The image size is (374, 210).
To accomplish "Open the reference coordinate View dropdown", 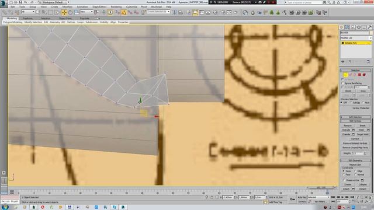I will coord(86,12).
